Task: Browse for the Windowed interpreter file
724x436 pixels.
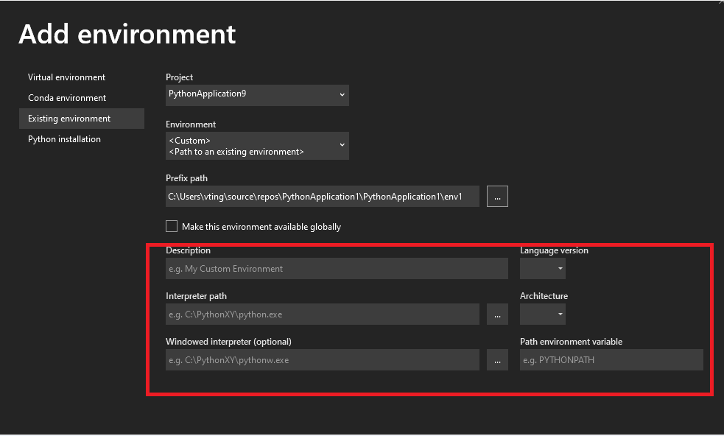Action: point(496,359)
